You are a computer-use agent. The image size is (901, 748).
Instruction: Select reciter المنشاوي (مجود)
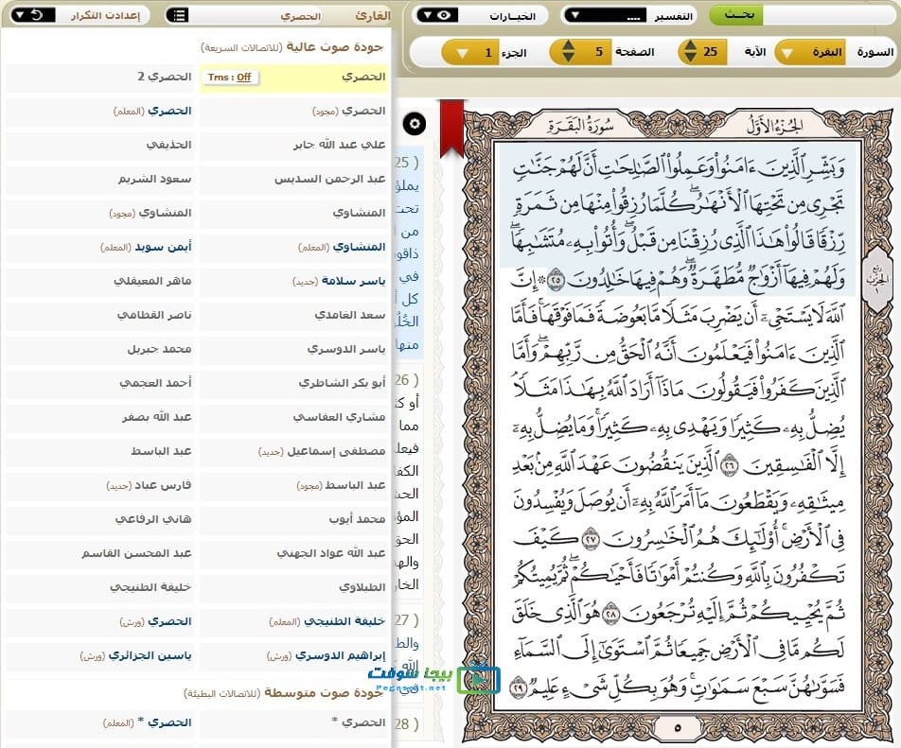pyautogui.click(x=98, y=213)
